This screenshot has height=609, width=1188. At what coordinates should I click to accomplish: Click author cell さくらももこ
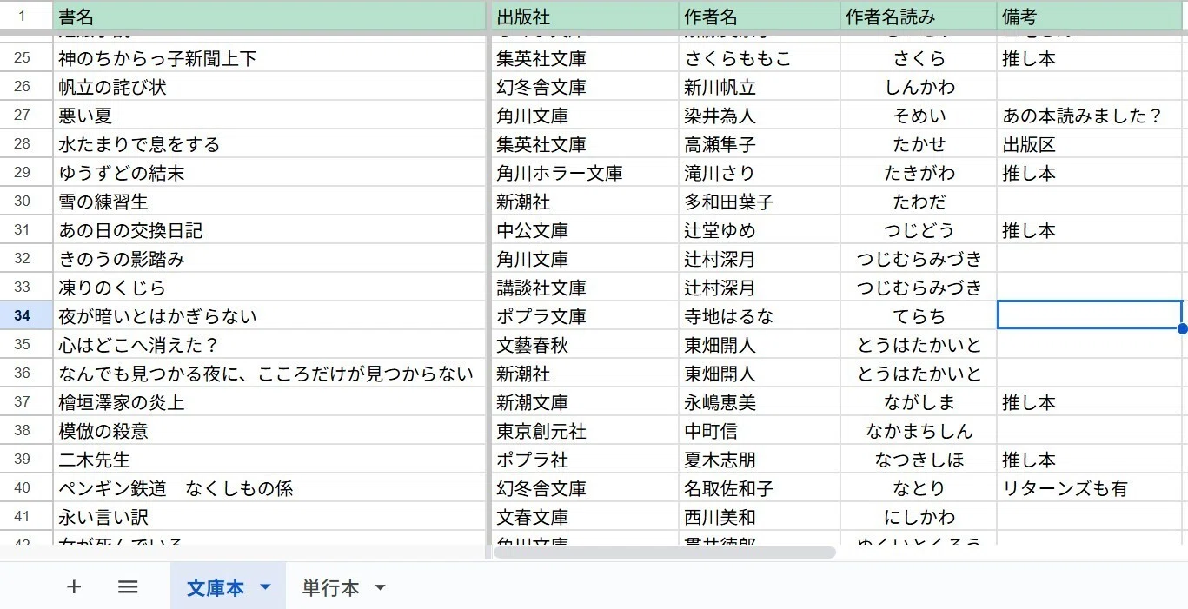coord(760,58)
